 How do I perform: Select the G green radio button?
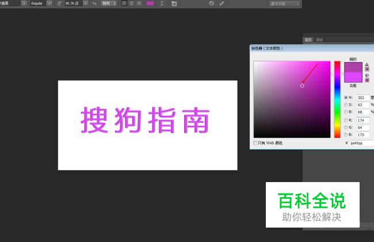[x=346, y=127]
